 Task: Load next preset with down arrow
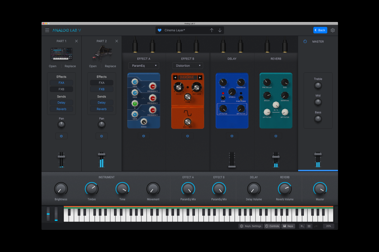pos(220,30)
